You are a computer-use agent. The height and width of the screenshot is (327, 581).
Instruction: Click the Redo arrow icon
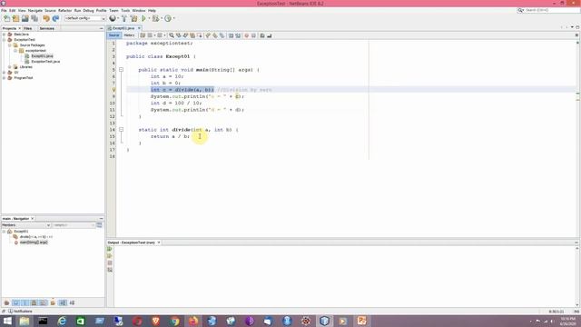click(x=55, y=18)
